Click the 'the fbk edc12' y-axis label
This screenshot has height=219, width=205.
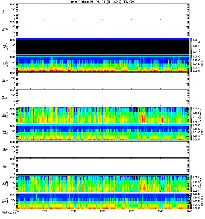tap(5, 184)
